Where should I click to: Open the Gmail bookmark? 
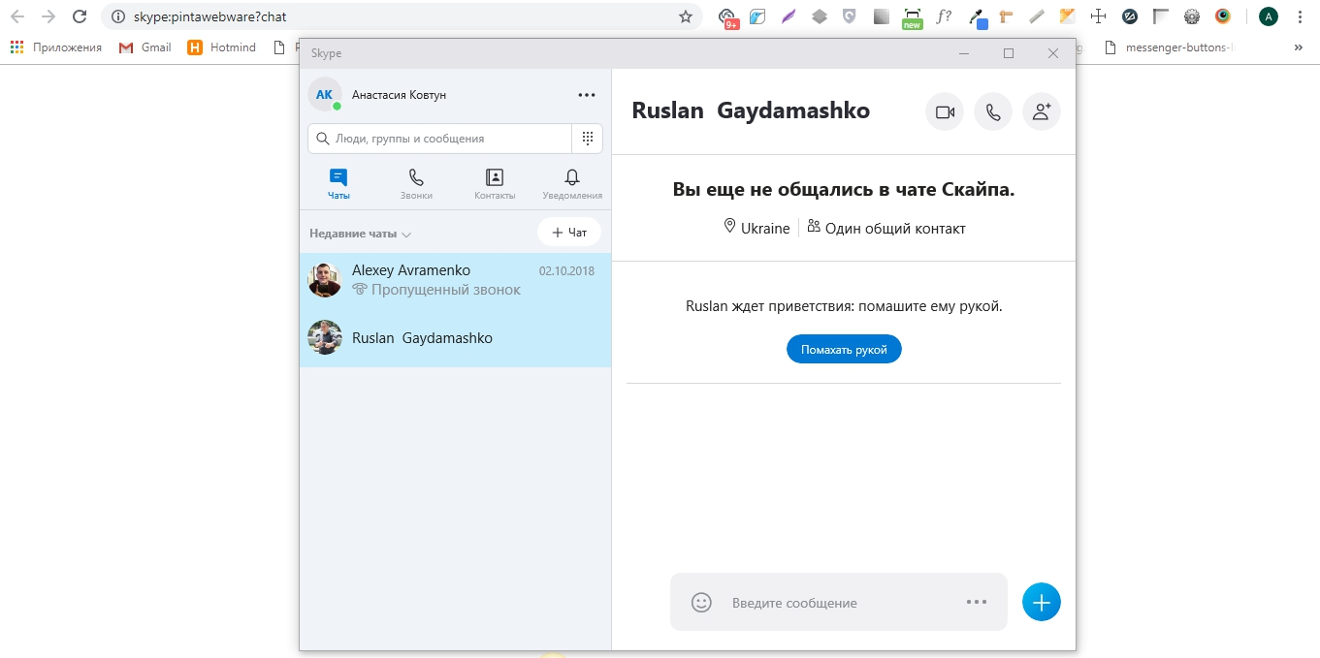coord(145,47)
